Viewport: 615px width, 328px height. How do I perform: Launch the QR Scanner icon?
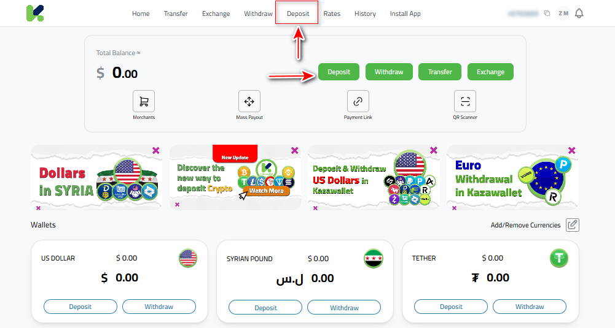(464, 101)
